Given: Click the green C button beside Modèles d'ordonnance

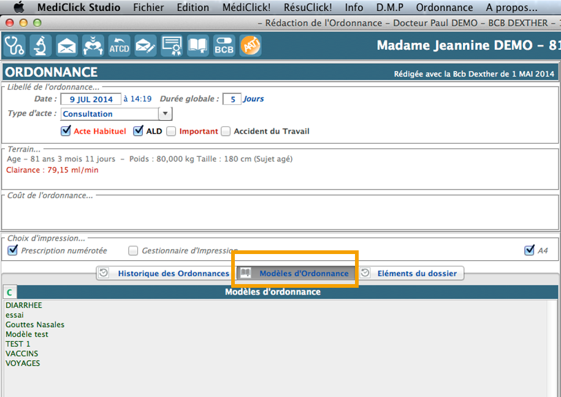Looking at the screenshot, I should (x=10, y=292).
